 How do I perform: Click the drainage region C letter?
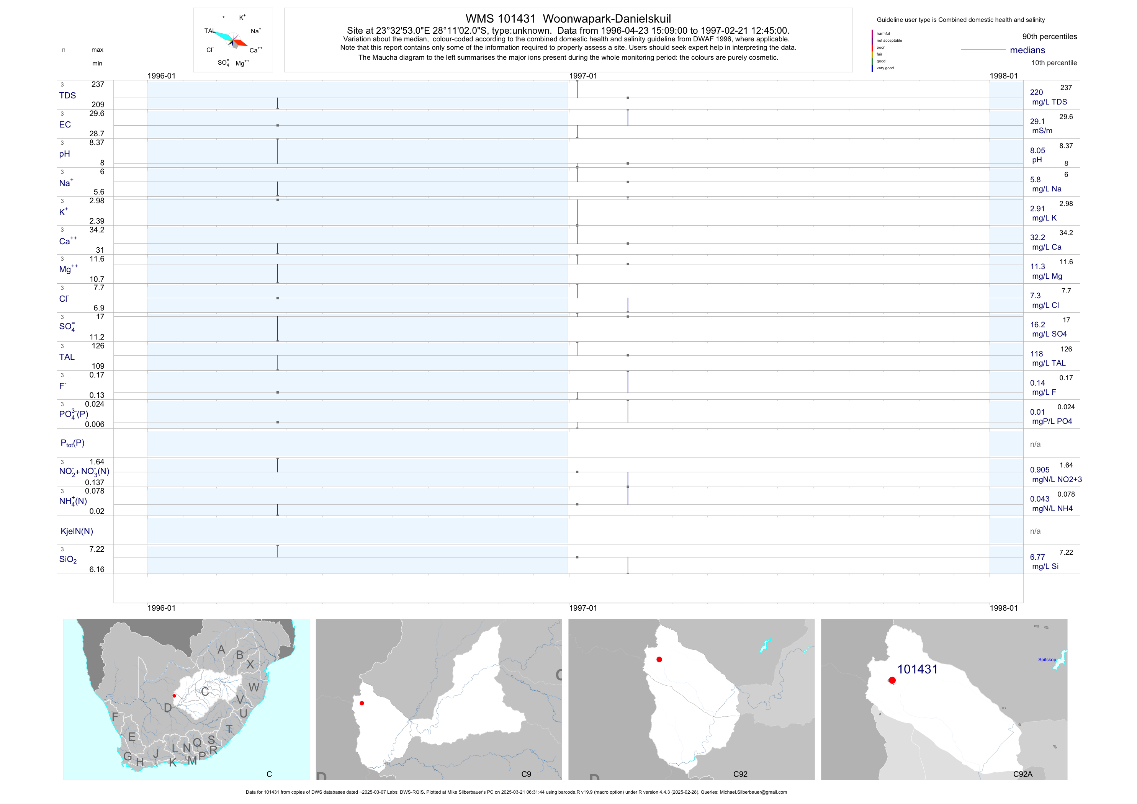204,691
